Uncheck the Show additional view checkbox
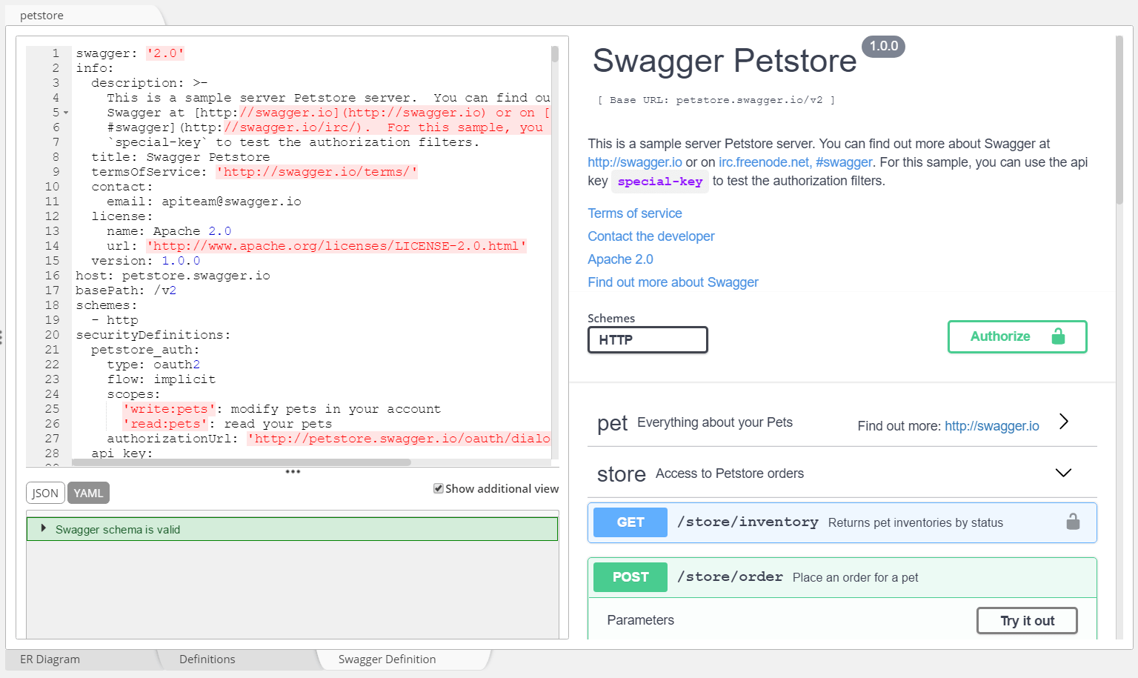Viewport: 1138px width, 678px height. point(439,488)
